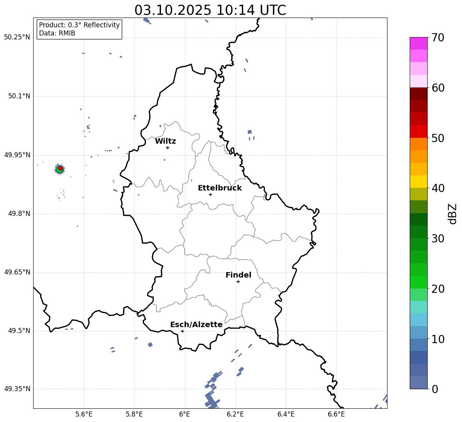The image size is (462, 422).
Task: Click the Esch/Alzette station cross marker
Action: (182, 331)
